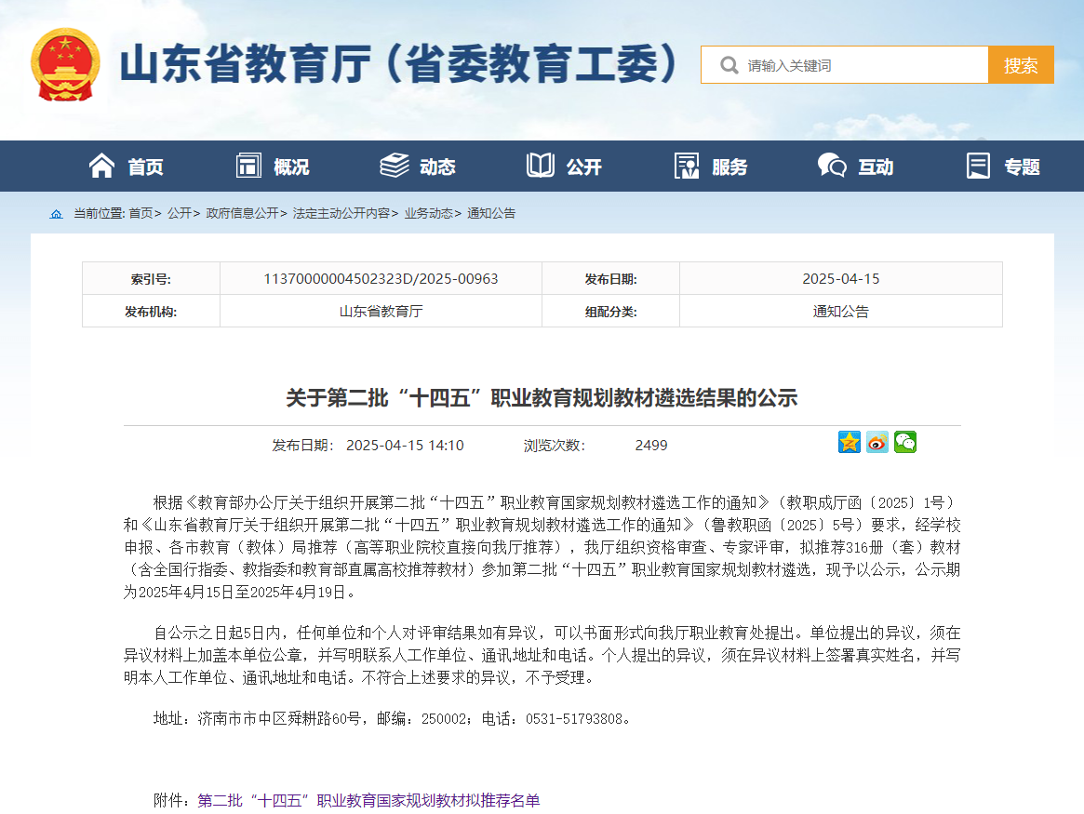The width and height of the screenshot is (1084, 814).
Task: Click the open book icon beside 公开
Action: tap(540, 166)
